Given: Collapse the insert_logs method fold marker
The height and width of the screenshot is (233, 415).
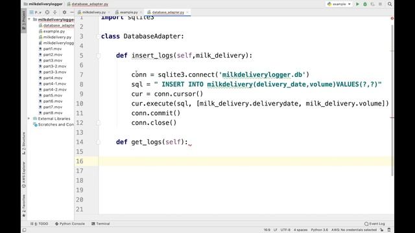Looking at the screenshot, I should pyautogui.click(x=99, y=56).
